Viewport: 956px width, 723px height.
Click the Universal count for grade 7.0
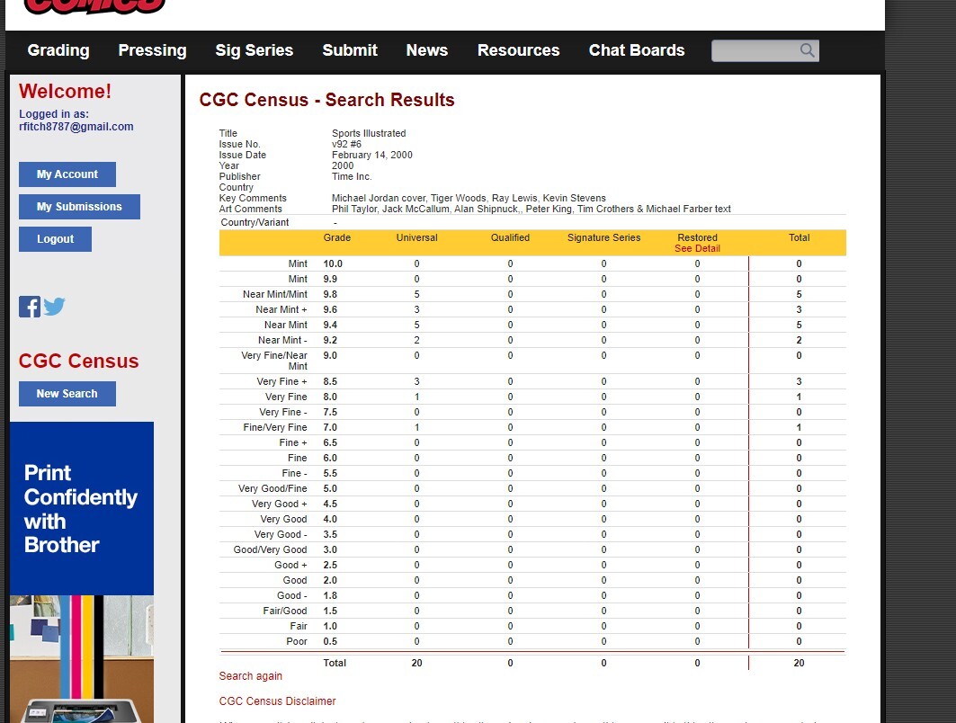(x=417, y=427)
